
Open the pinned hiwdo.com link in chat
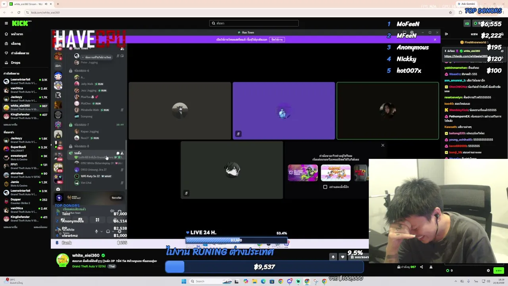coord(466,56)
